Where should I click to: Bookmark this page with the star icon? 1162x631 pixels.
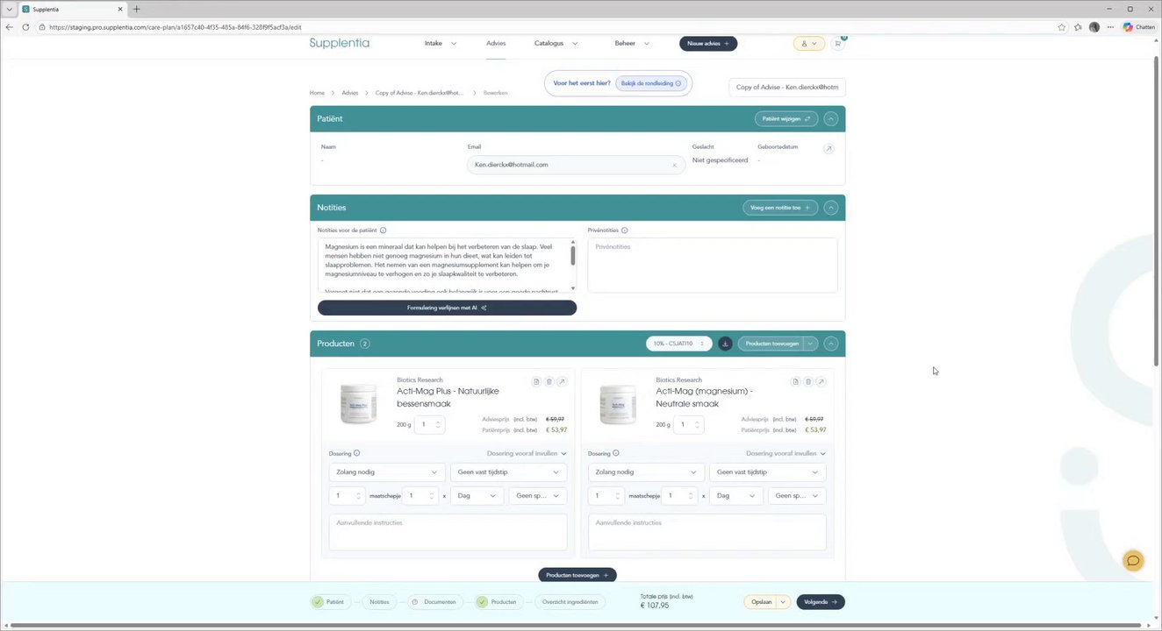[1061, 27]
